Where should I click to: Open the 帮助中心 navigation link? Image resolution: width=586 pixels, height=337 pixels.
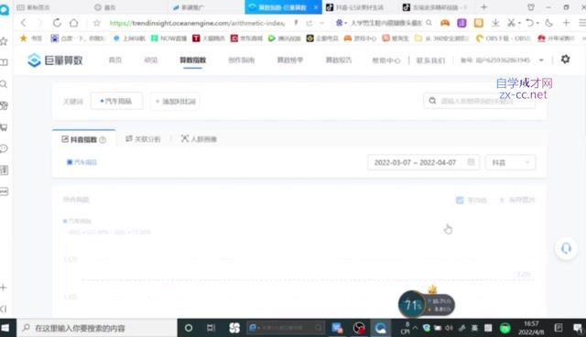coord(386,60)
